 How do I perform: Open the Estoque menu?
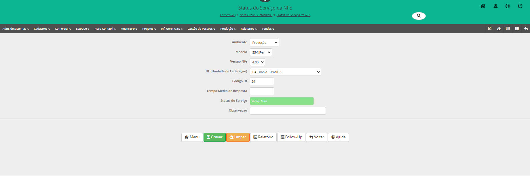click(x=82, y=29)
